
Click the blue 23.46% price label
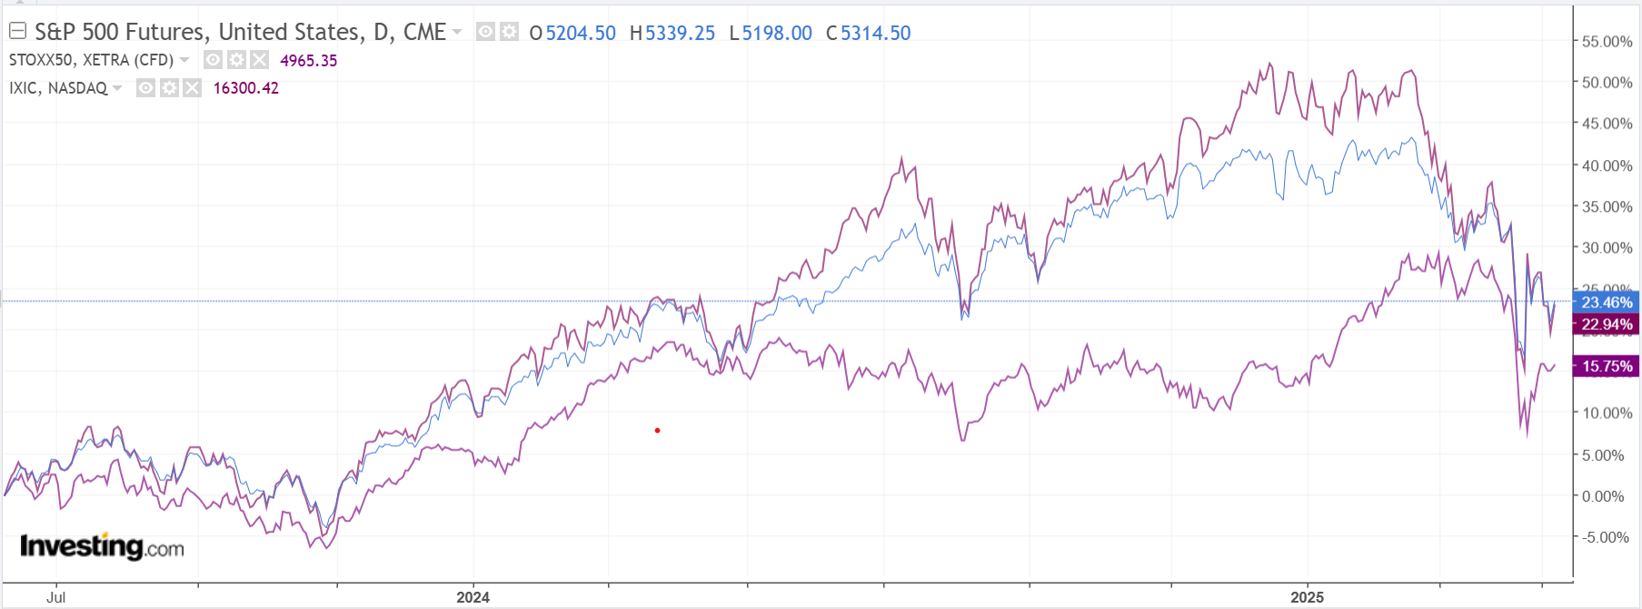point(1606,303)
